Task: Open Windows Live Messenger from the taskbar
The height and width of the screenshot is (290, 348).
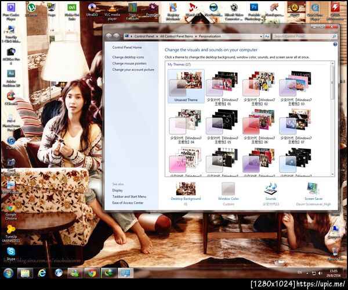Action: pos(75,273)
